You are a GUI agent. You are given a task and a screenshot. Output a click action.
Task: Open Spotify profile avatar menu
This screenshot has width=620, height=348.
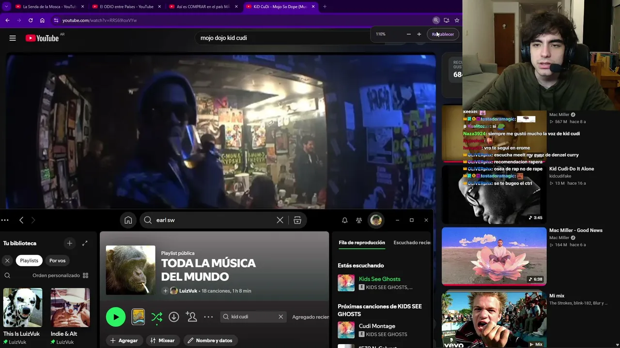pyautogui.click(x=376, y=220)
